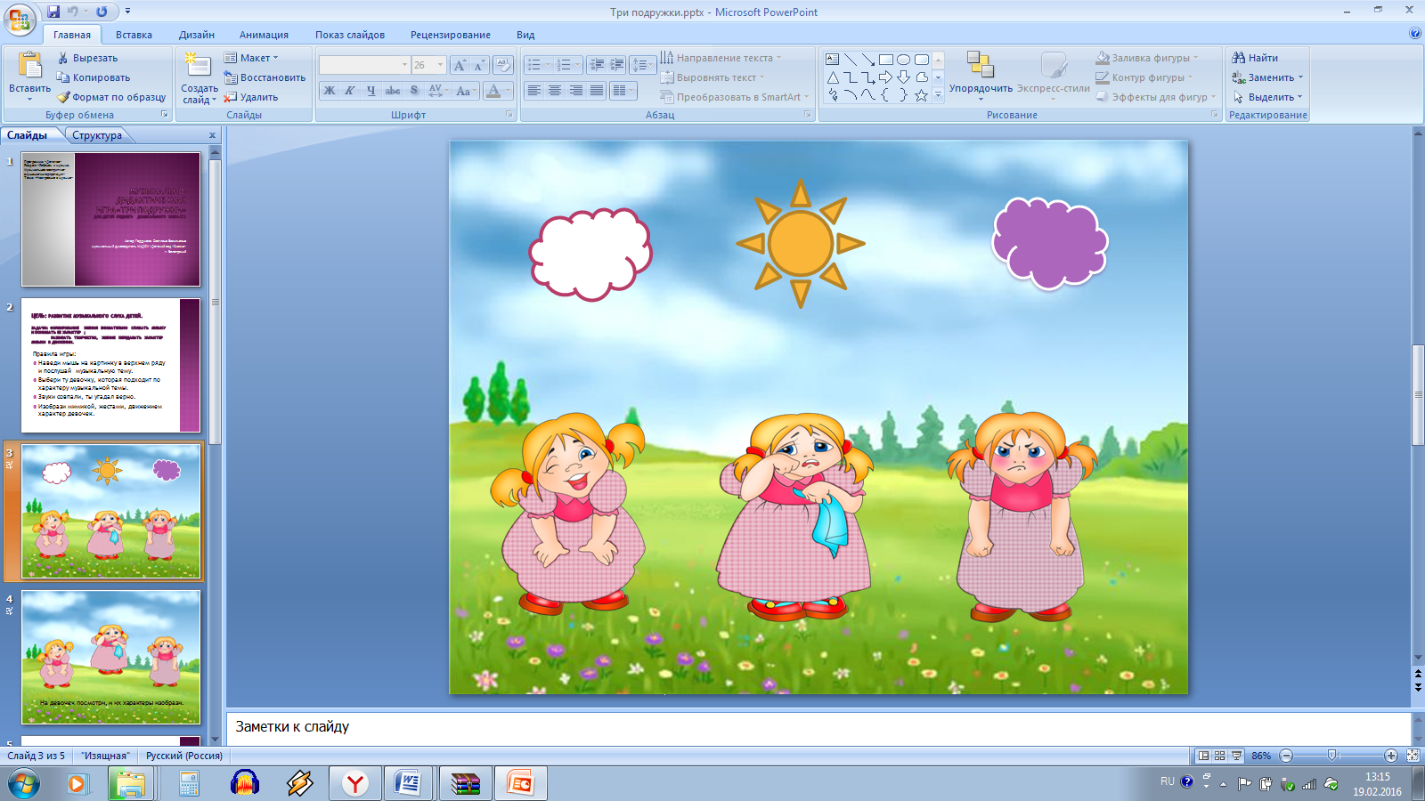Toggle underline Ч formatting

[x=371, y=91]
